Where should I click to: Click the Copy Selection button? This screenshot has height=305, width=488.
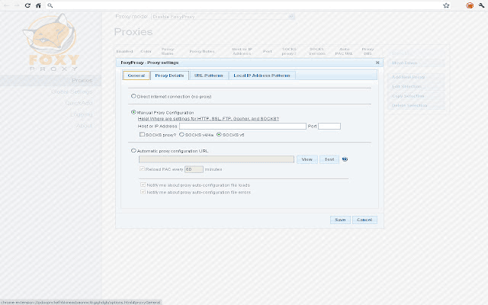416,96
